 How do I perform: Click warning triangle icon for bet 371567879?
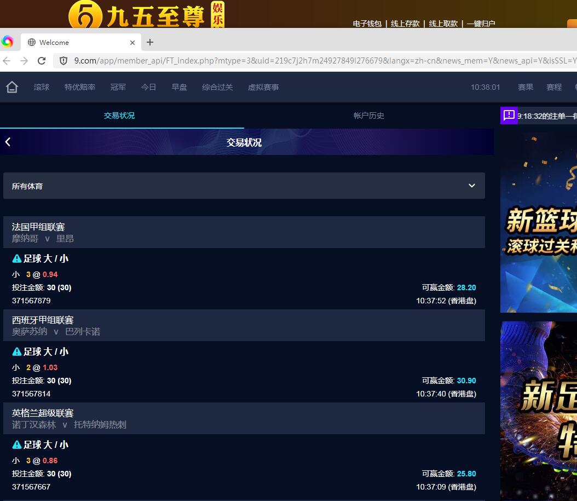16,259
